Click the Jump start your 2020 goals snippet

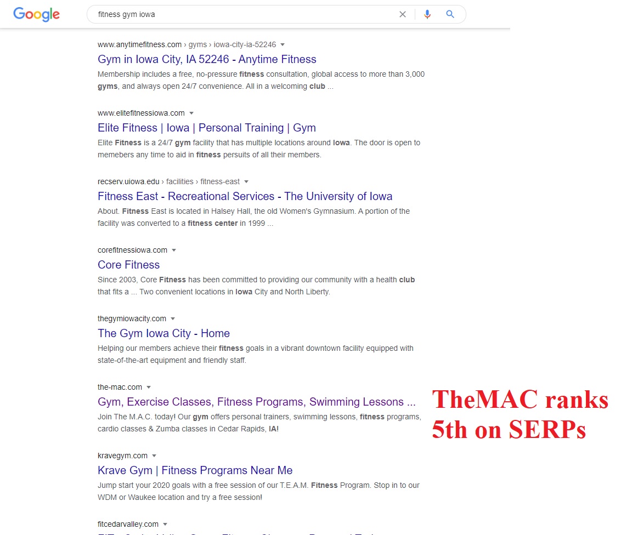tap(258, 491)
